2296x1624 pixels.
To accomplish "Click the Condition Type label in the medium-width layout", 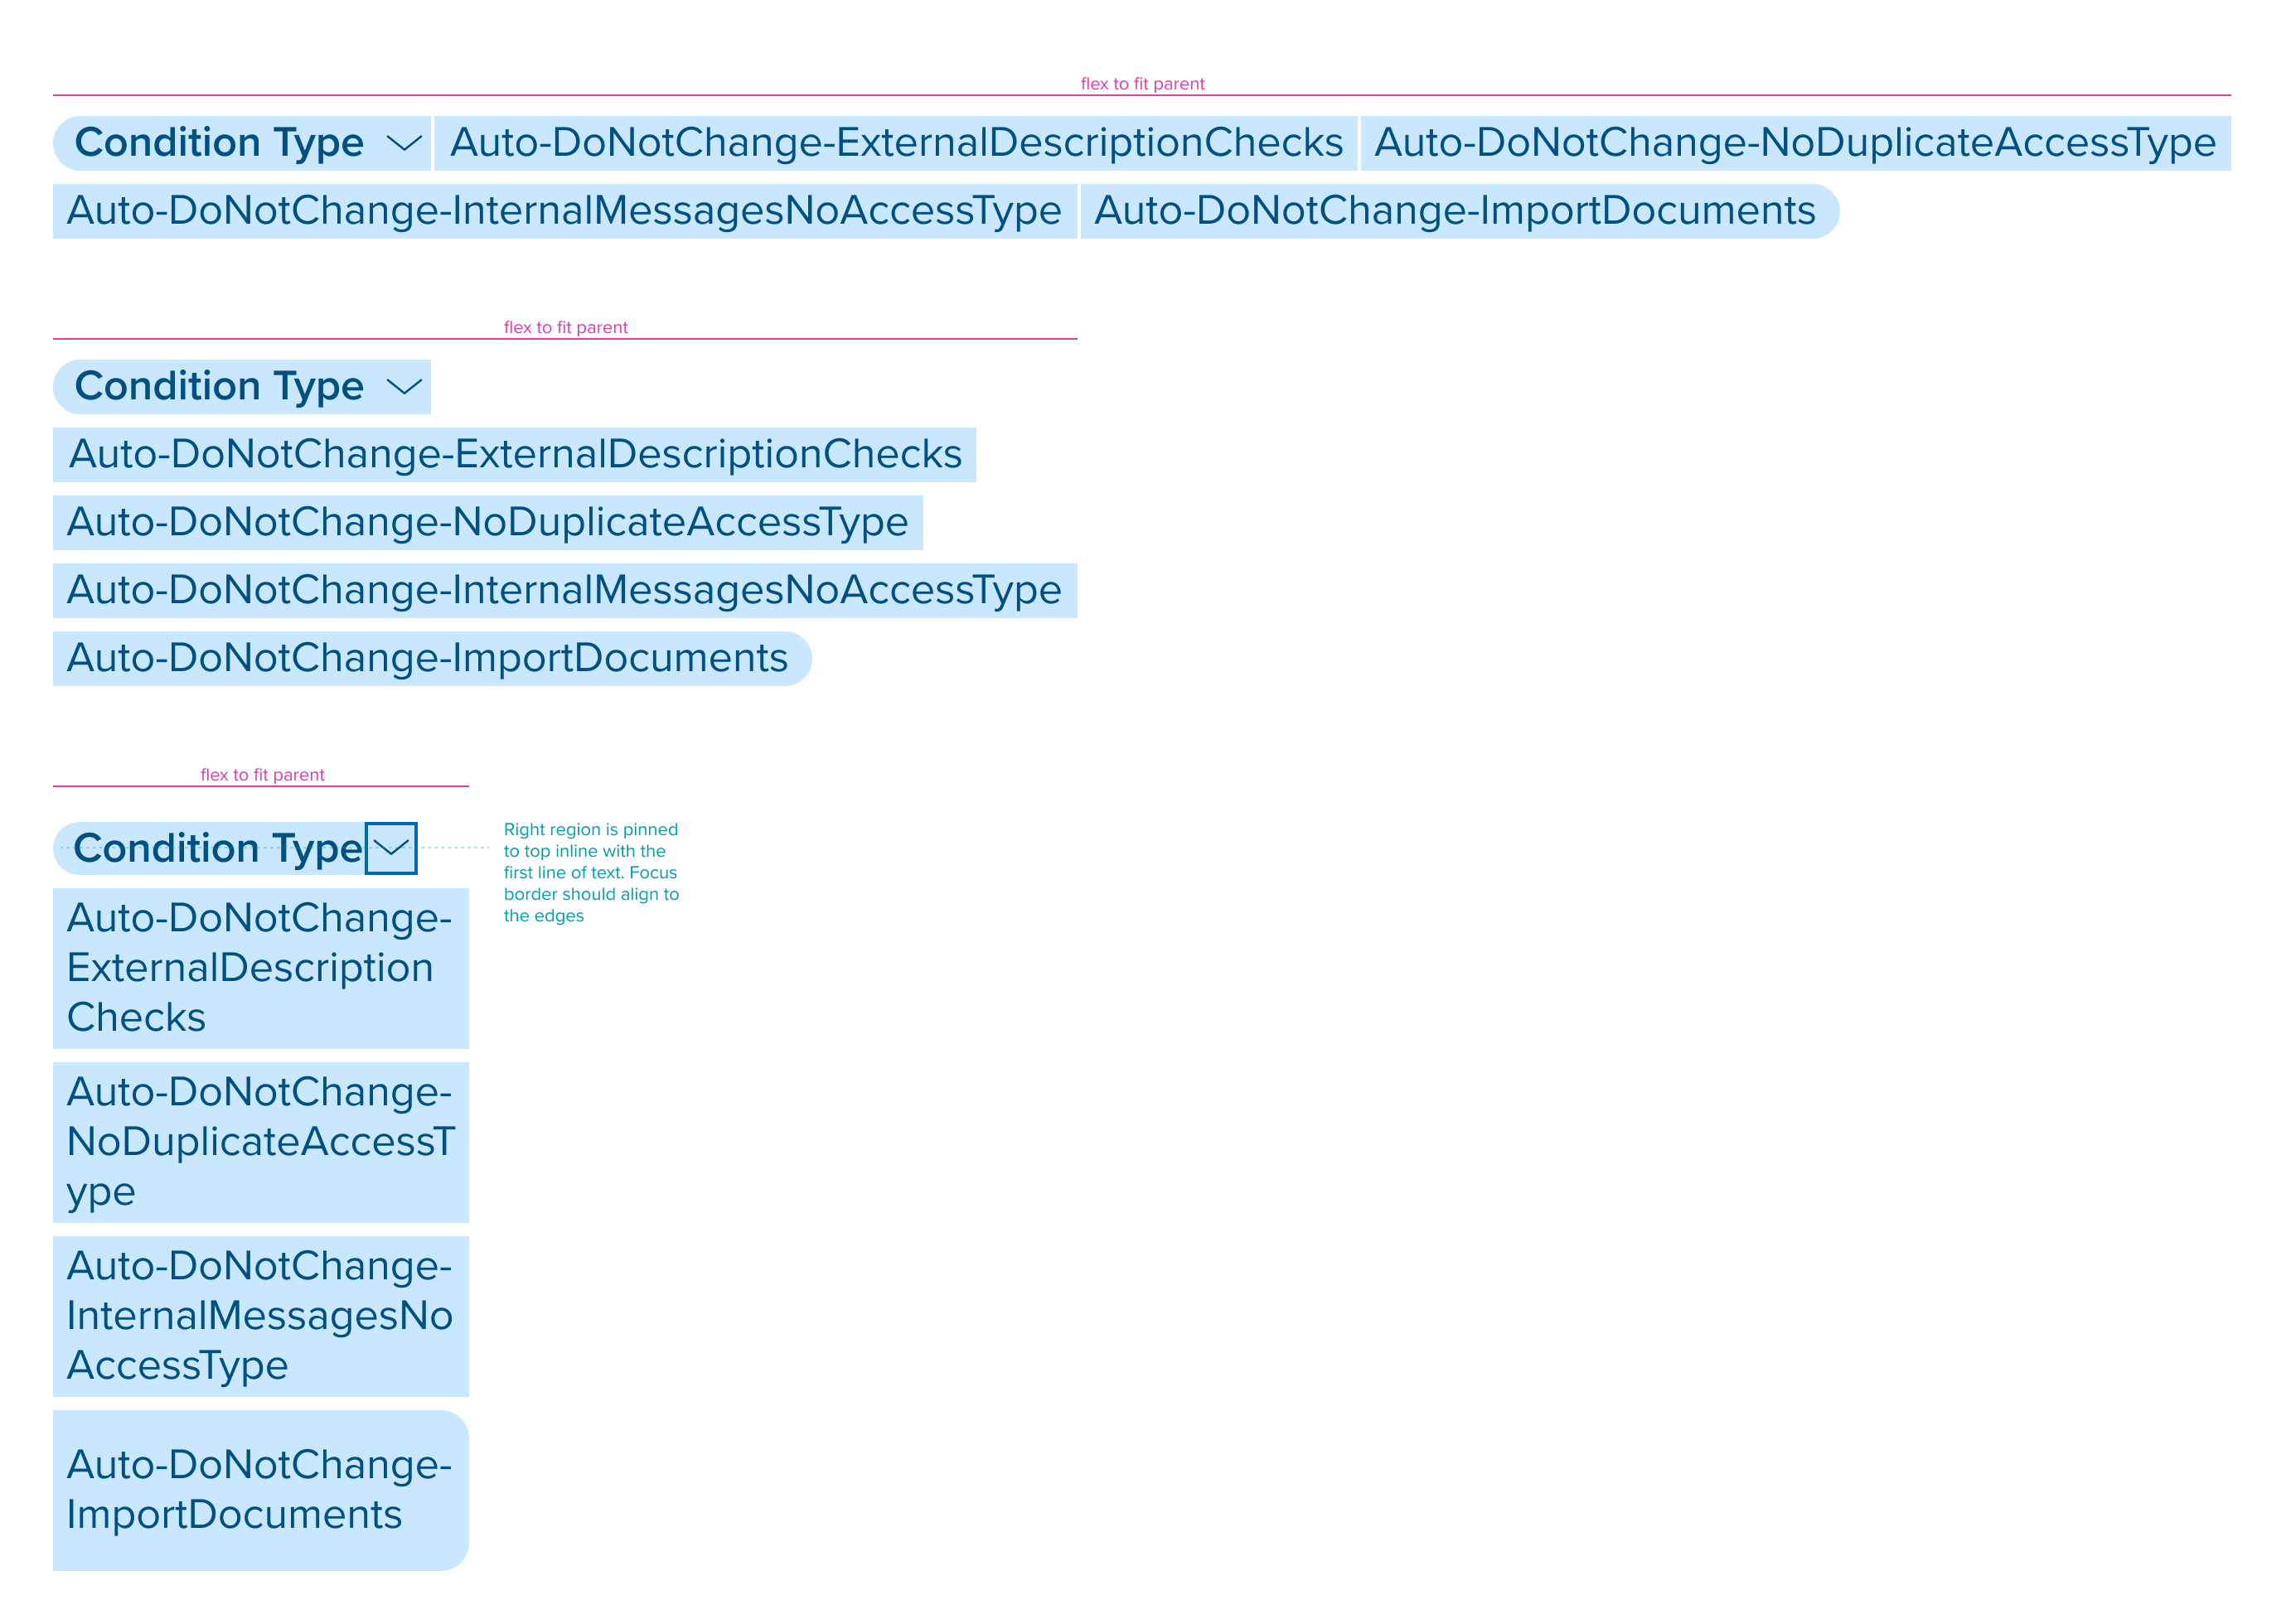I will 219,387.
